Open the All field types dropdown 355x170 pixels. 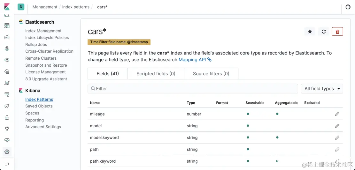322,89
